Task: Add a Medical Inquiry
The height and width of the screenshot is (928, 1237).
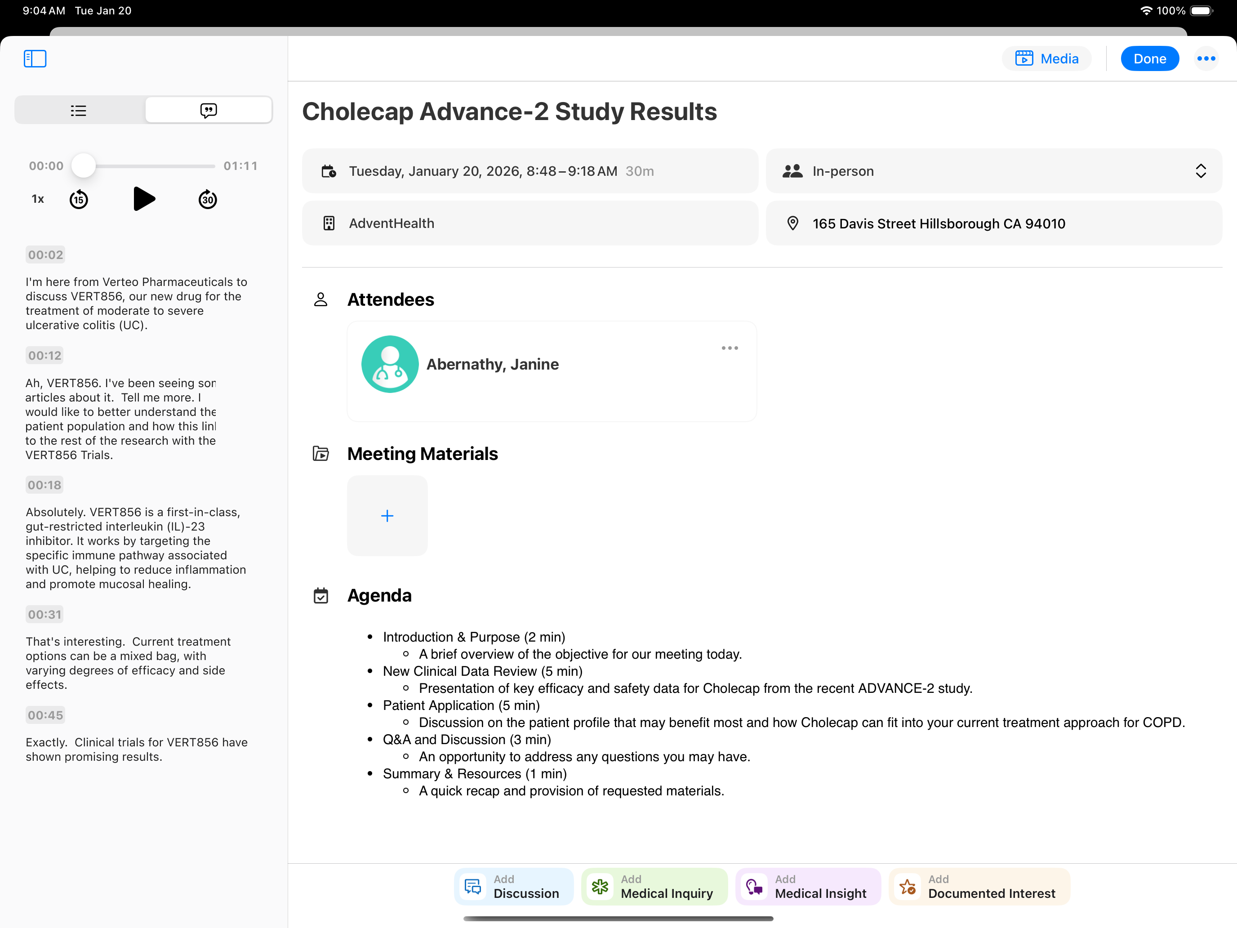Action: click(654, 887)
